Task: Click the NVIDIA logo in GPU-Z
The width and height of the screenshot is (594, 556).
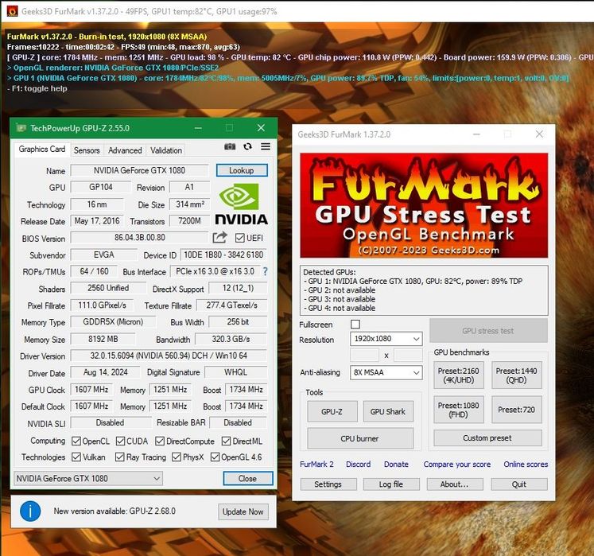Action: pyautogui.click(x=241, y=204)
